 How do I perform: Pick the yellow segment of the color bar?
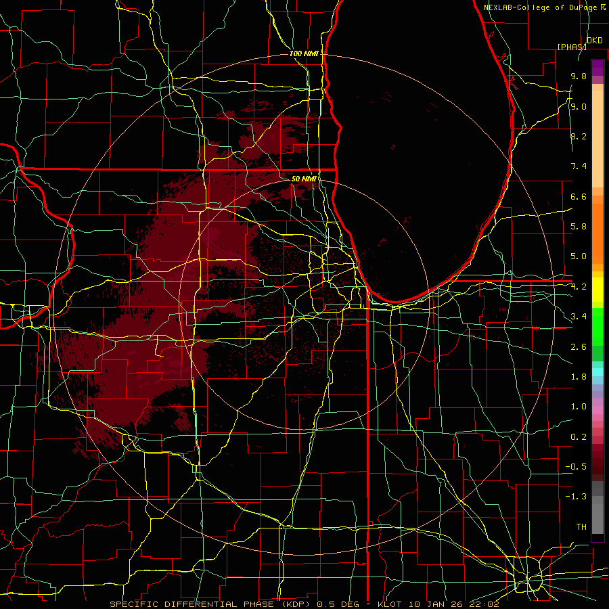597,290
